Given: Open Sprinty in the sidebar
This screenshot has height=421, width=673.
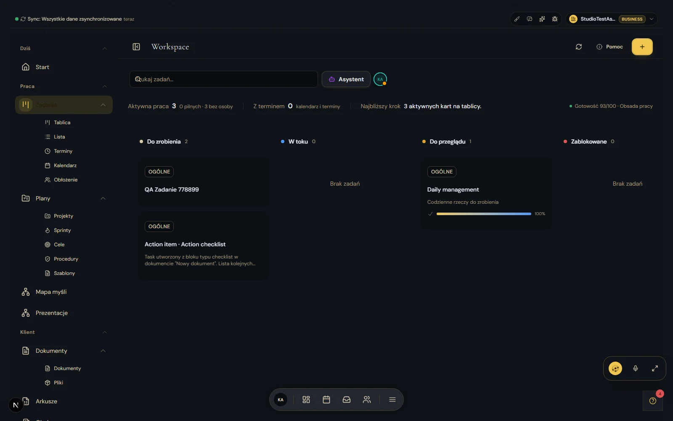Looking at the screenshot, I should pos(62,230).
